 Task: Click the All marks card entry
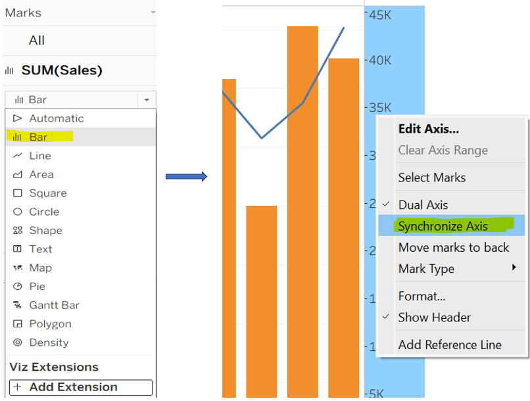pos(37,41)
